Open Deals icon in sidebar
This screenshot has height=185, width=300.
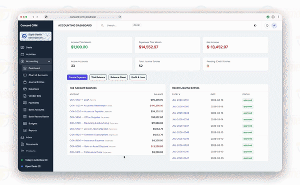(22, 48)
